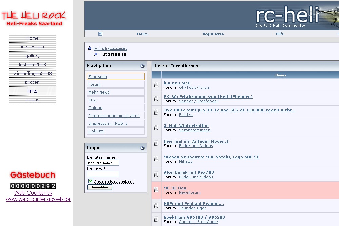The width and height of the screenshot is (339, 226).
Task: Open thread HRW und Freilauf Fragen....
Action: point(194,204)
